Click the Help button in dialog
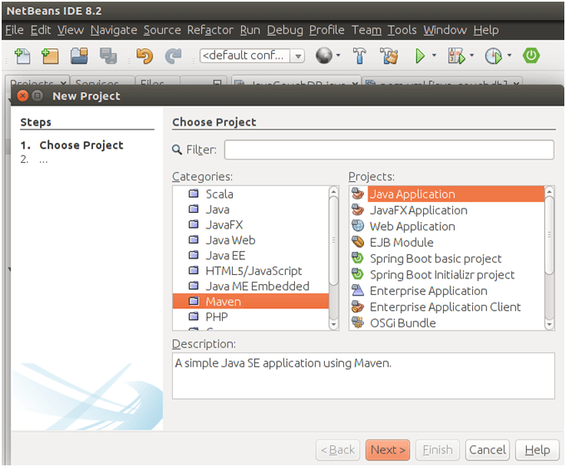 click(537, 450)
